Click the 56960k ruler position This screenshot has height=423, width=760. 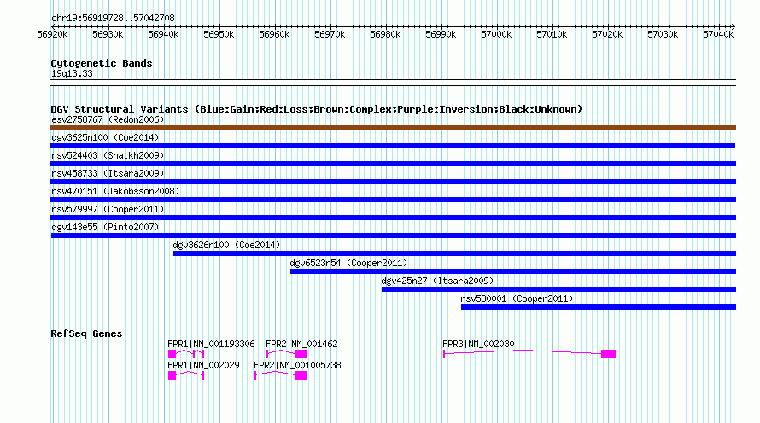tap(274, 34)
